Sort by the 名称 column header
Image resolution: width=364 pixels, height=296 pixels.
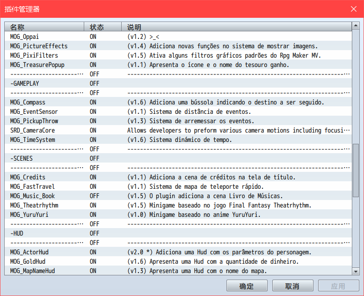click(44, 27)
